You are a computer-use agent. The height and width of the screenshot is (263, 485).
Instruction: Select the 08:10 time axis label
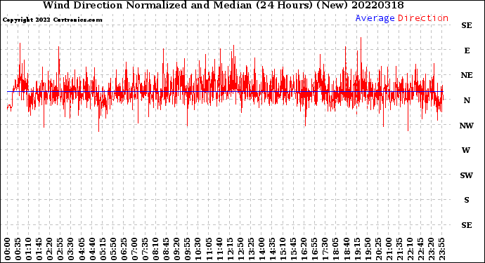[x=155, y=249]
